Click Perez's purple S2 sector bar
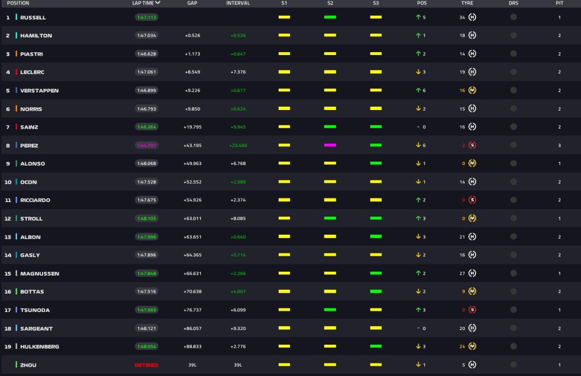The width and height of the screenshot is (581, 376). (330, 146)
